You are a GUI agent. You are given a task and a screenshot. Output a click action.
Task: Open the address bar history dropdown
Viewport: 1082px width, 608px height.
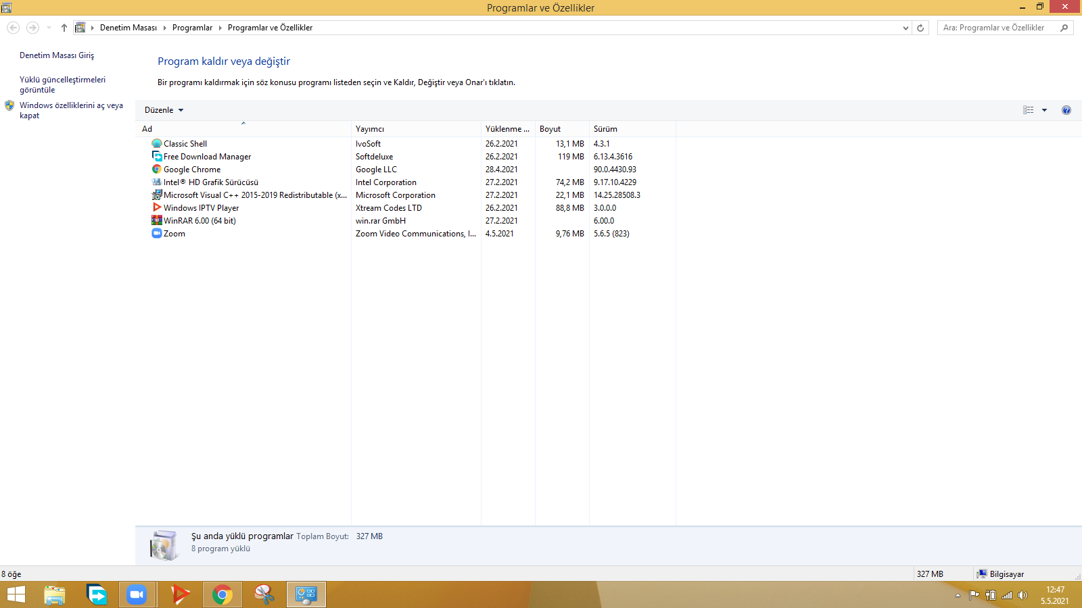906,28
